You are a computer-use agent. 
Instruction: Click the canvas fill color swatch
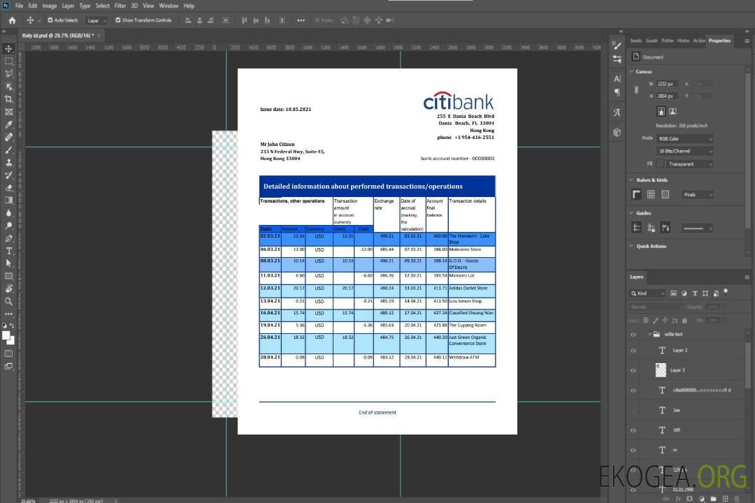[x=661, y=164]
